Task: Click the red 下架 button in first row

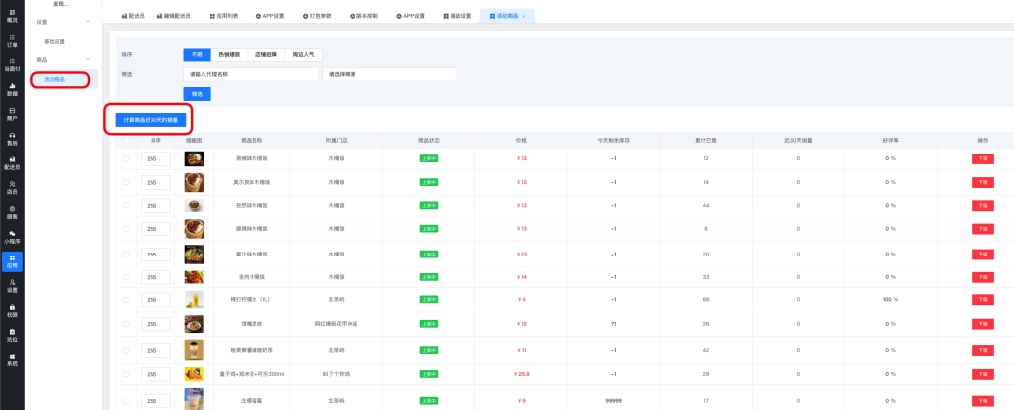Action: tap(982, 158)
